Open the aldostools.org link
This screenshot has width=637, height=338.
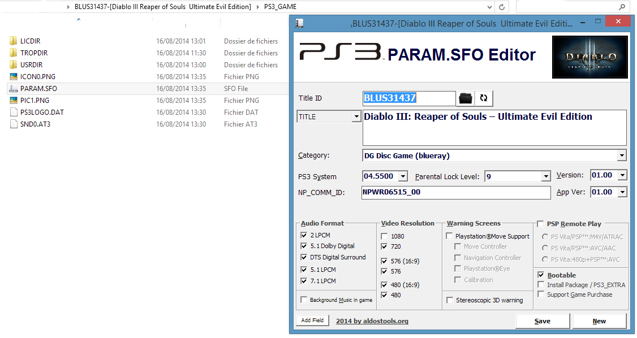372,321
